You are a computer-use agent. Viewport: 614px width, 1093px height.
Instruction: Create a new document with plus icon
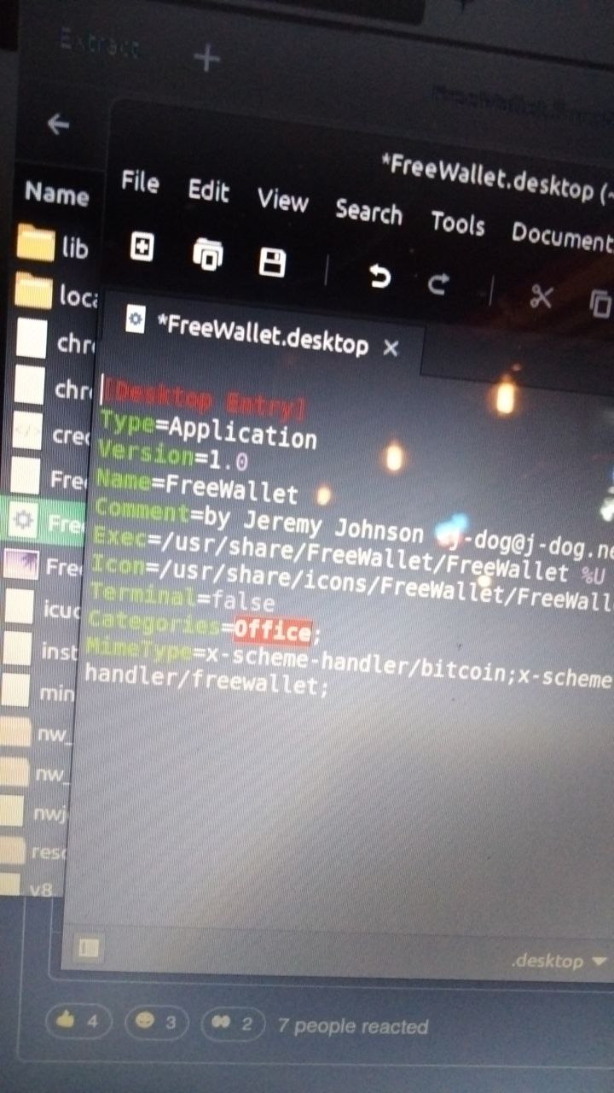142,248
